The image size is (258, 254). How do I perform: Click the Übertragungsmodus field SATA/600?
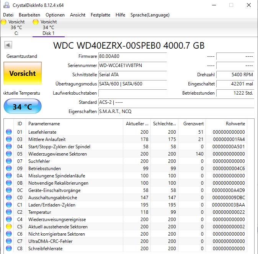tap(132, 84)
